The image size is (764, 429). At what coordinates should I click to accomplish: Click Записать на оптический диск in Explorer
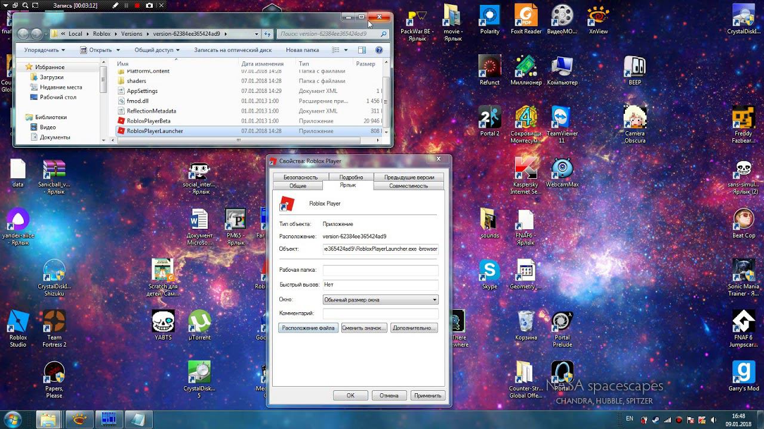(233, 50)
